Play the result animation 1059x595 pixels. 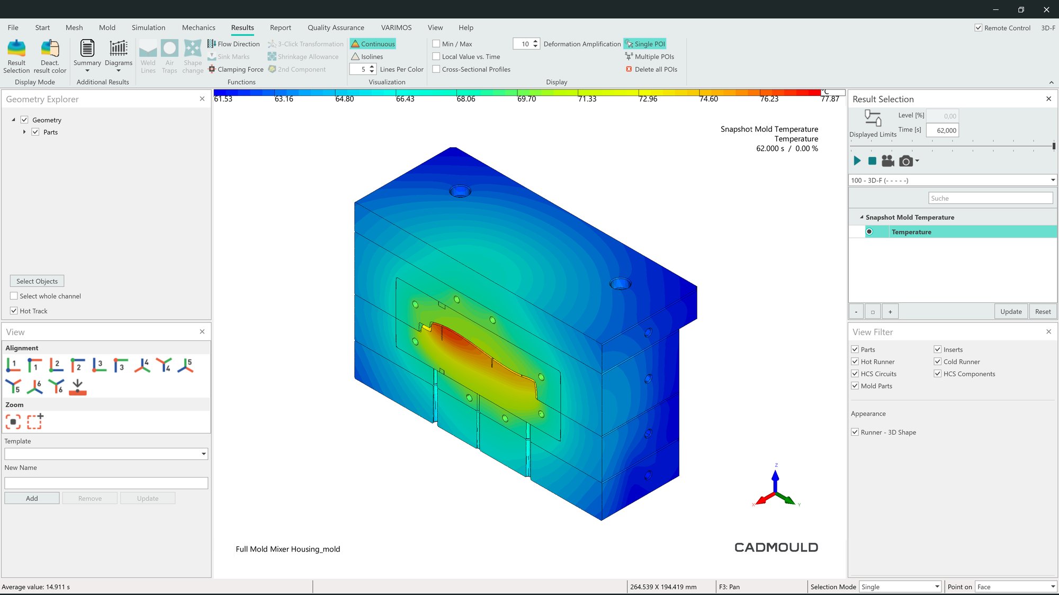tap(857, 161)
